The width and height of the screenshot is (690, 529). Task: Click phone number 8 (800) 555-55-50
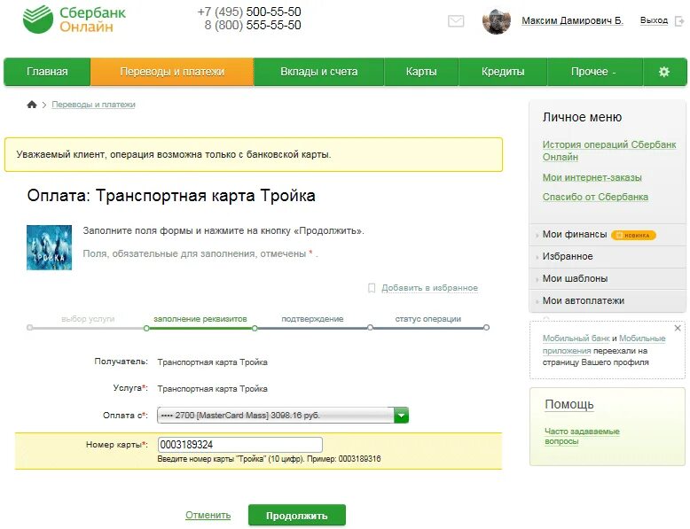[x=253, y=25]
